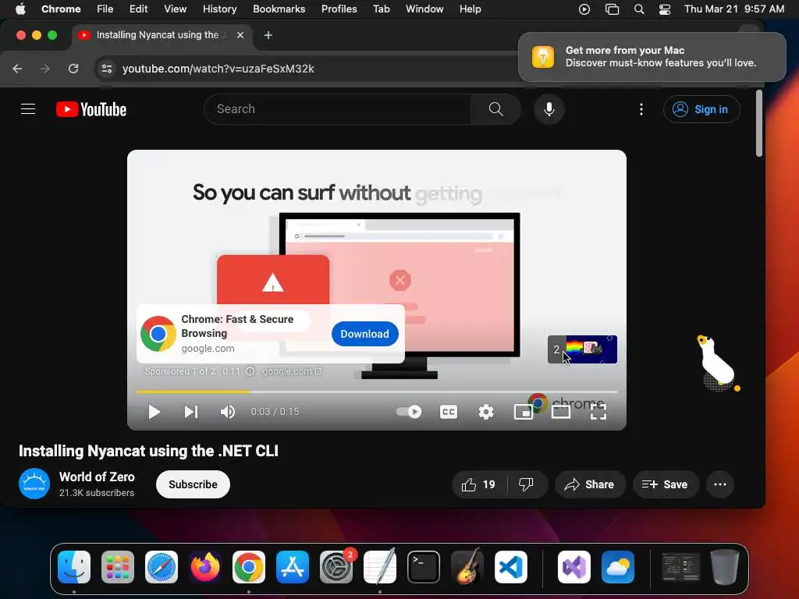This screenshot has width=799, height=599.
Task: Launch Firefox from the Dock
Action: pyautogui.click(x=205, y=567)
